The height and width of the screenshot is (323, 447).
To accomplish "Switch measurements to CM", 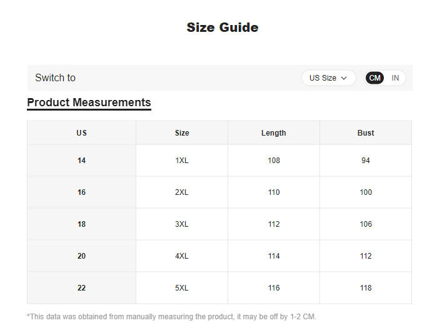I will pos(374,78).
